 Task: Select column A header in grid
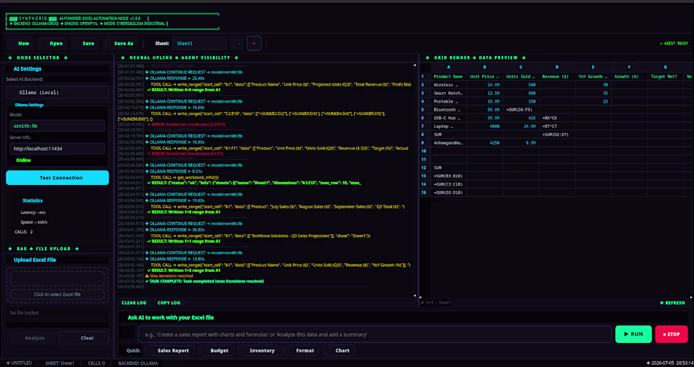[x=449, y=67]
